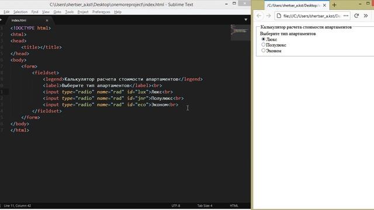Click Line 11, Column 42 status text
Image resolution: width=374 pixels, height=210 pixels.
(18, 206)
